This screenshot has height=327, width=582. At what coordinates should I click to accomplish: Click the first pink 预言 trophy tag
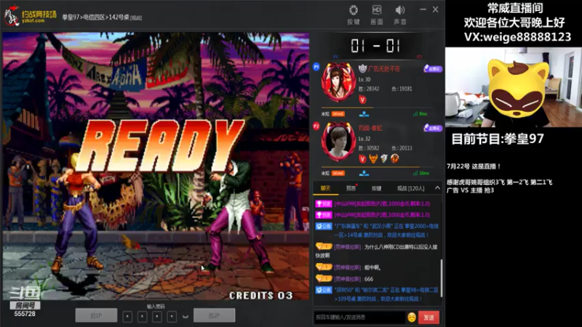pos(323,203)
